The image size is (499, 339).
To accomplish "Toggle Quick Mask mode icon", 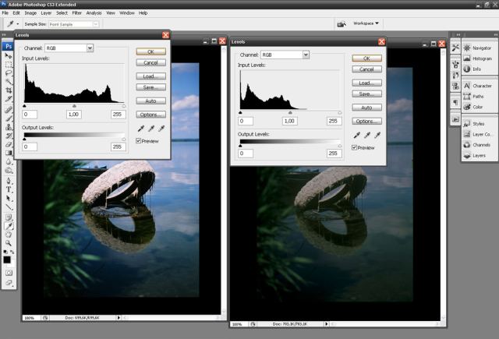I will (9, 273).
